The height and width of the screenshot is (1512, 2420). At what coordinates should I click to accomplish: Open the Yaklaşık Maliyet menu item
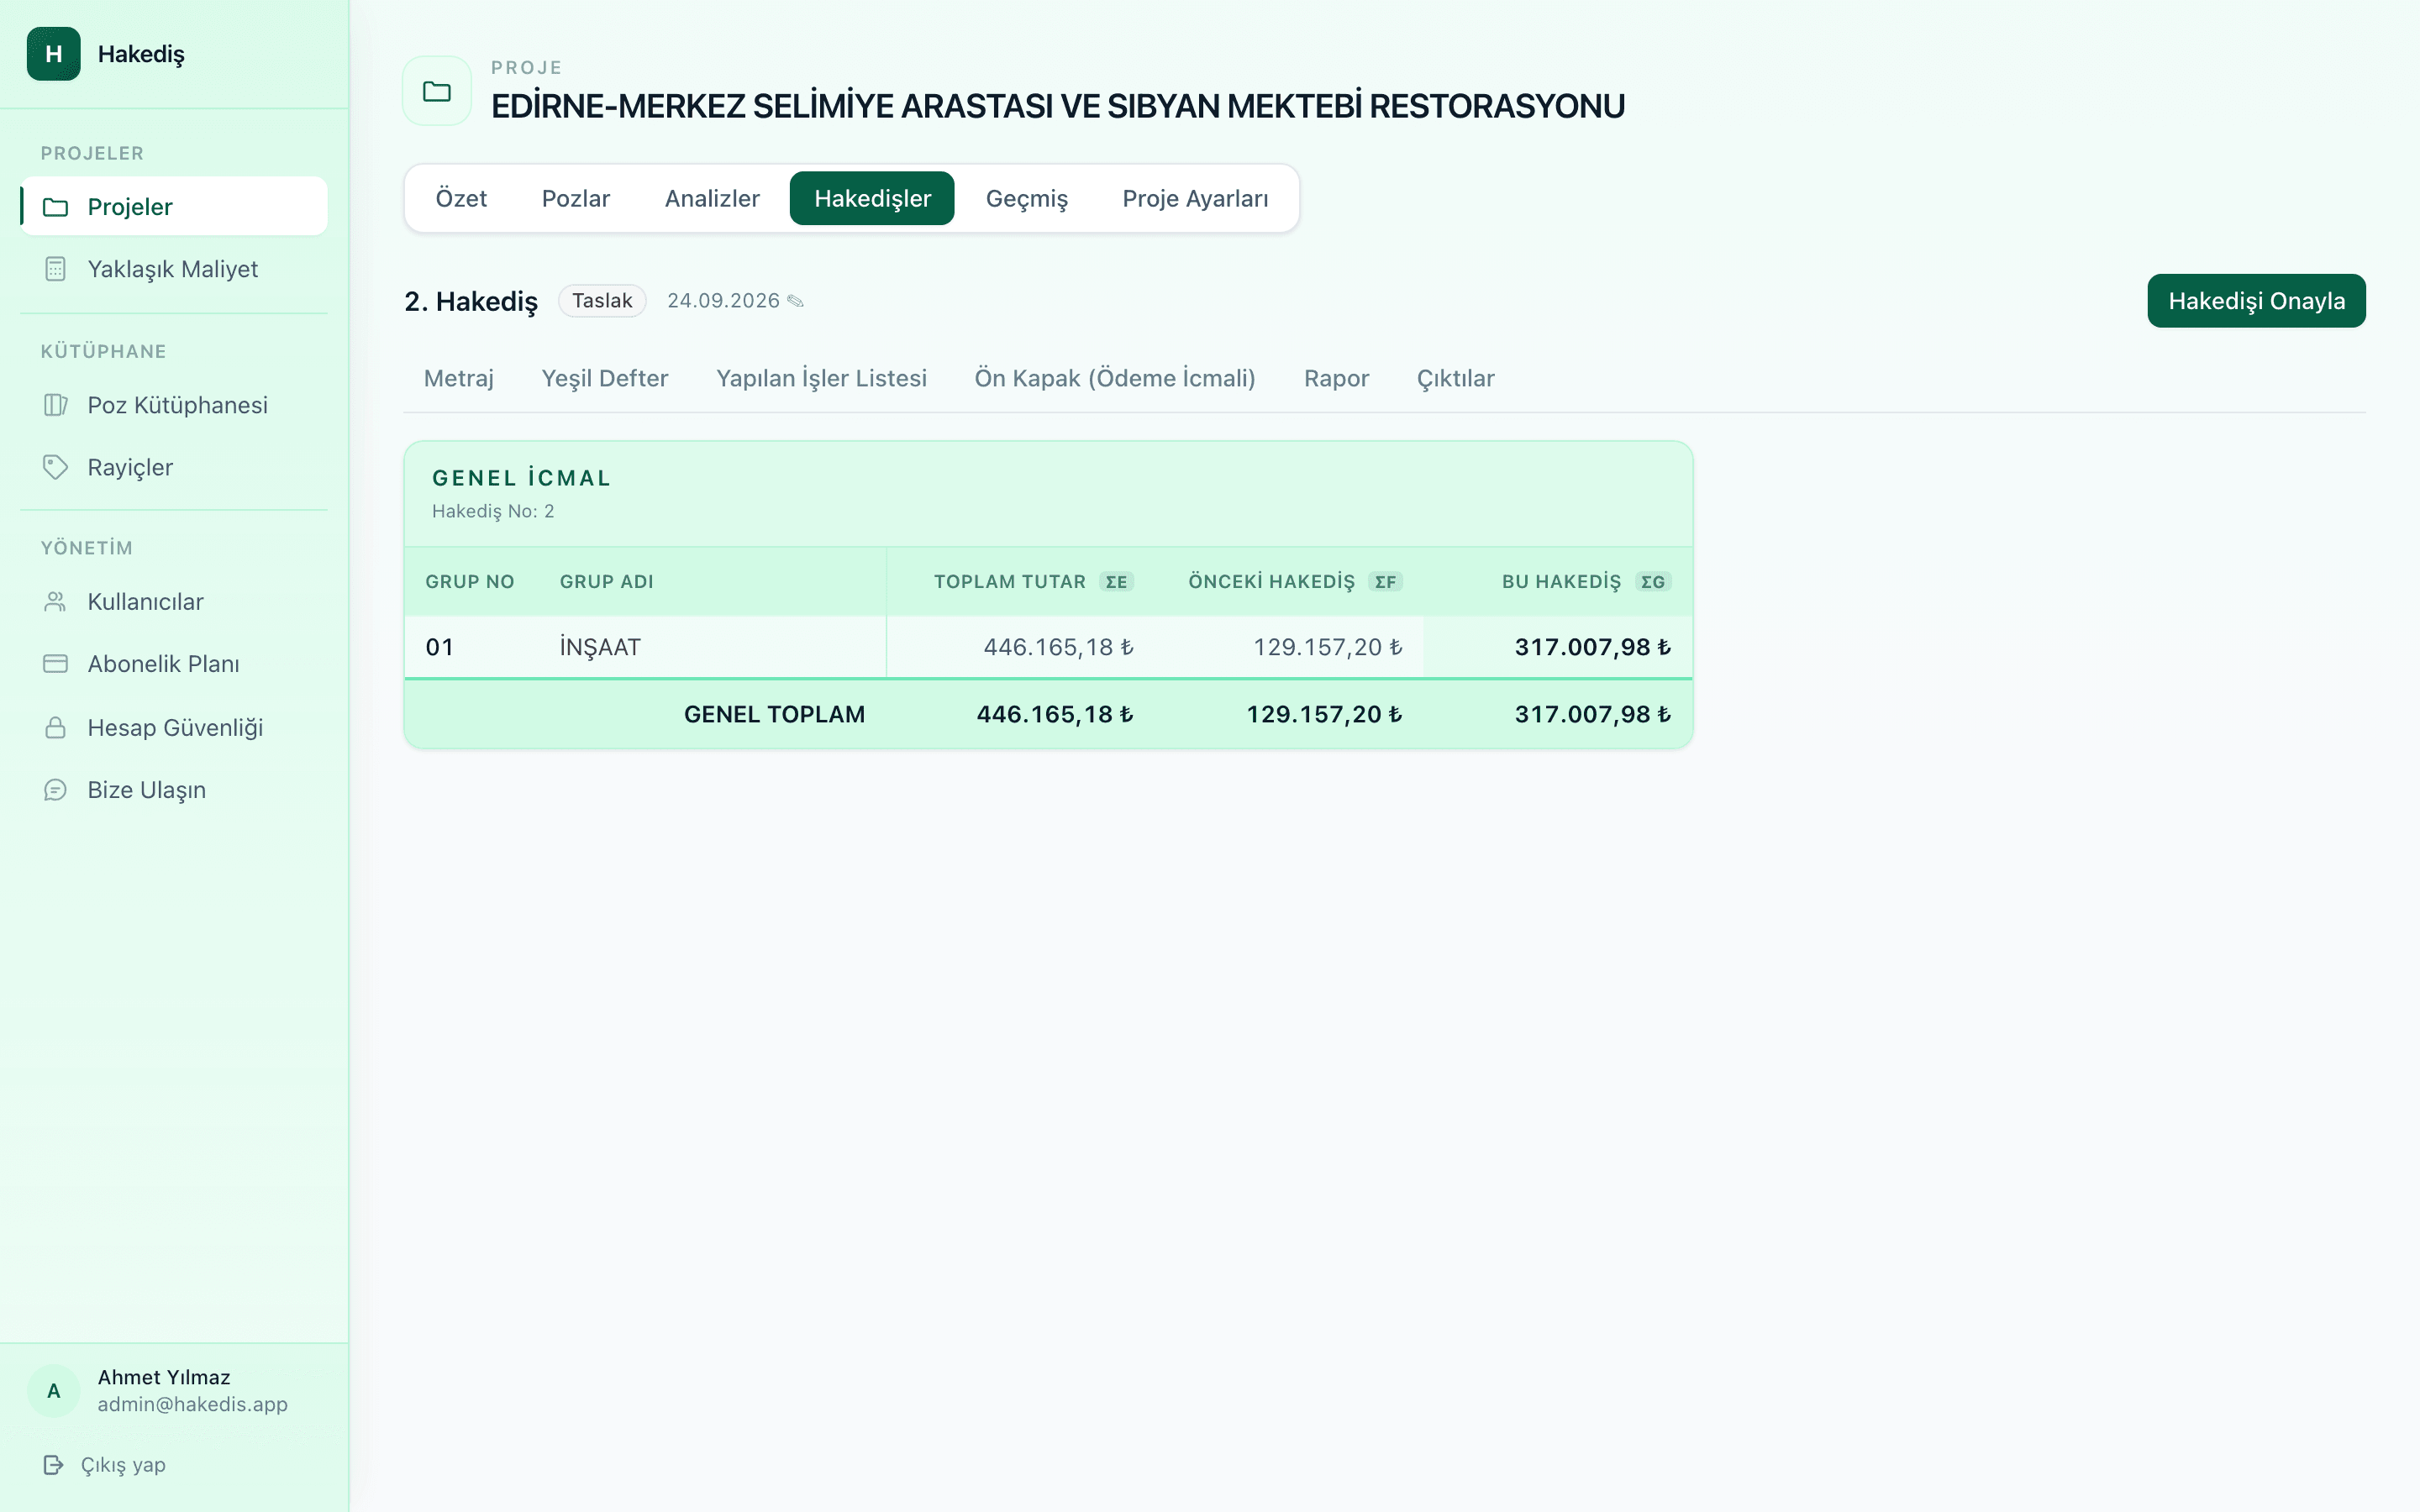(x=174, y=269)
